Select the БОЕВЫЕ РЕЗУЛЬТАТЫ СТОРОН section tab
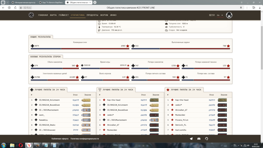Image resolution: width=263 pixels, height=148 pixels. point(45,57)
